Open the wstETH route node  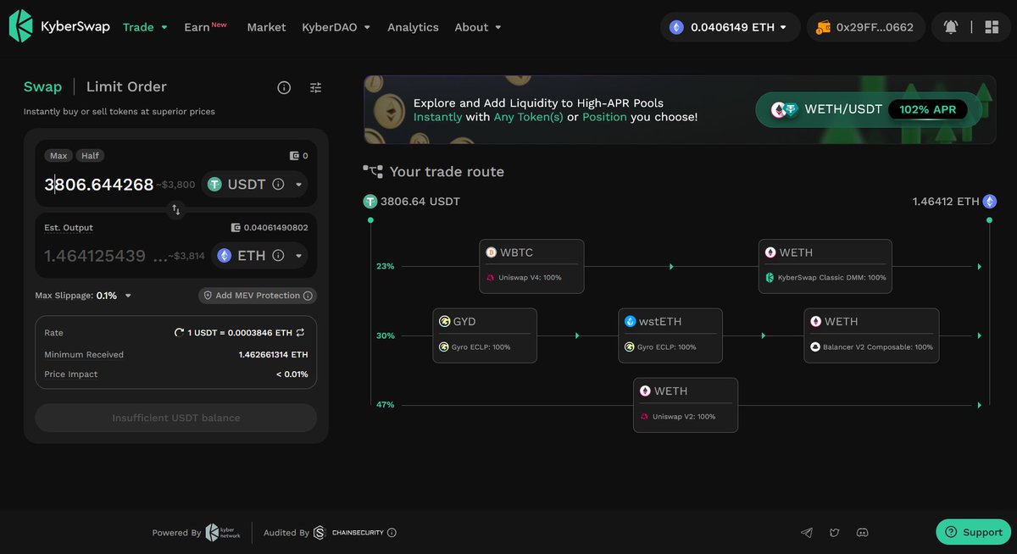(670, 335)
